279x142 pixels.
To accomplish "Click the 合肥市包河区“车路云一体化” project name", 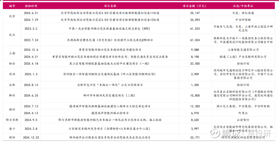I will coord(110,85).
